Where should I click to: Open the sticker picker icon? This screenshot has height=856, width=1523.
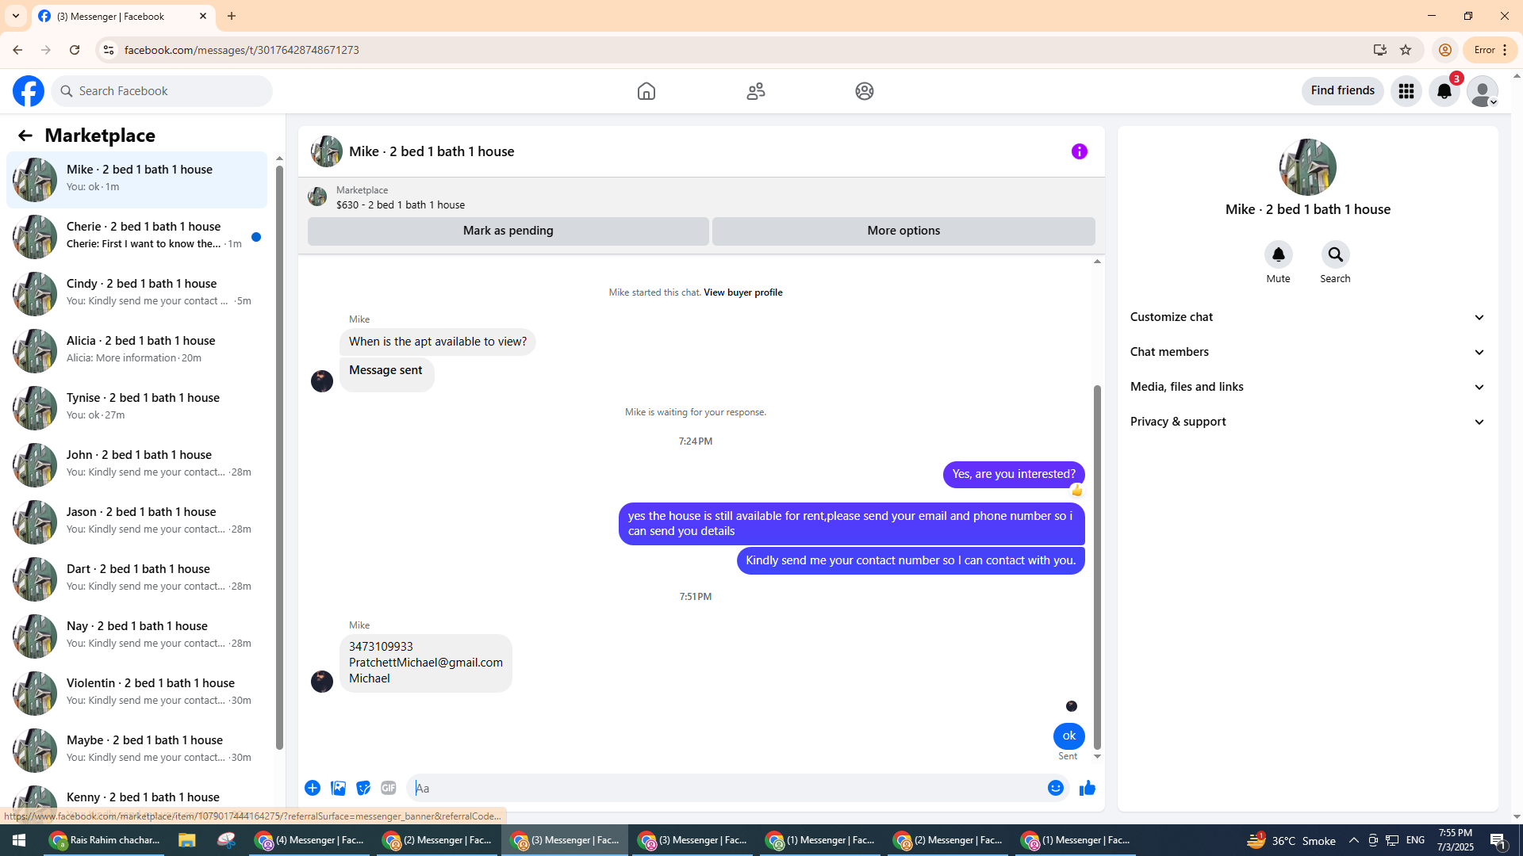pos(363,788)
